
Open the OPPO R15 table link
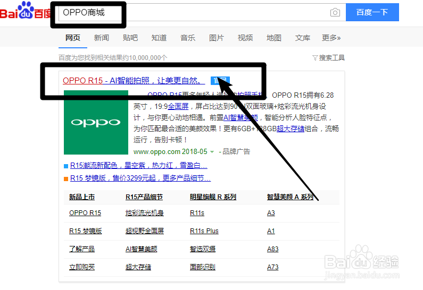[85, 213]
